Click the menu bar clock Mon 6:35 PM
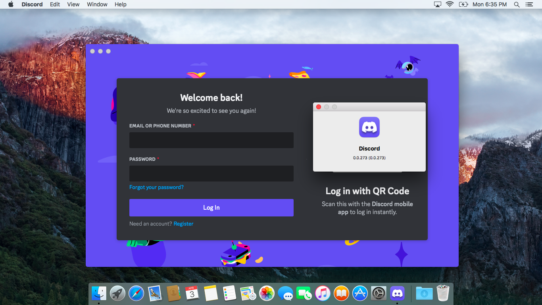This screenshot has width=542, height=305. 490,4
